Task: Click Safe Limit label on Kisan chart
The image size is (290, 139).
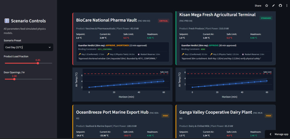Action: pyautogui.click(x=267, y=72)
